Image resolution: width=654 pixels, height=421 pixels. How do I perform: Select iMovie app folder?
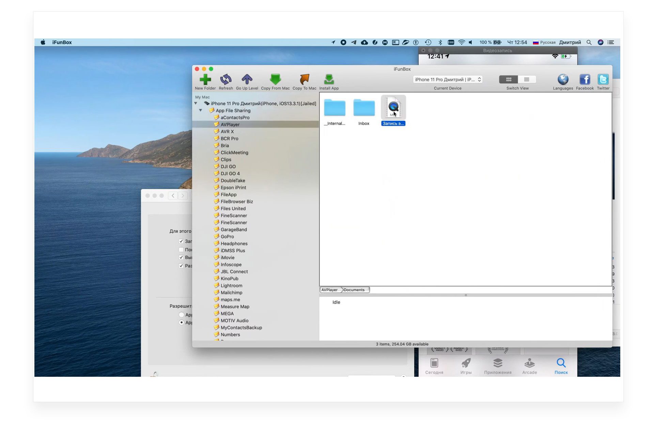pyautogui.click(x=227, y=258)
